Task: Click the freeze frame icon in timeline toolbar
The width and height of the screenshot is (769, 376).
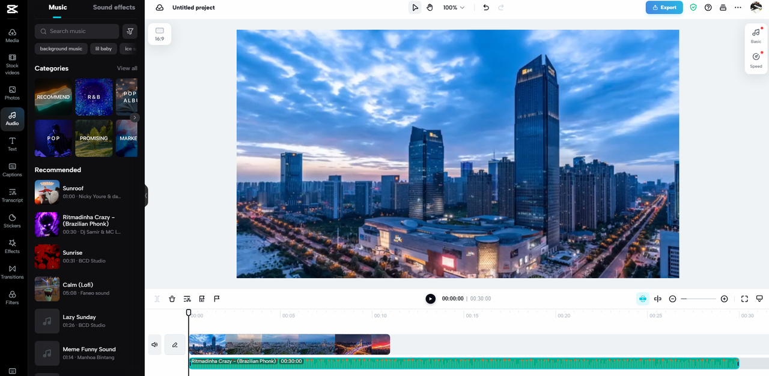Action: tap(202, 299)
